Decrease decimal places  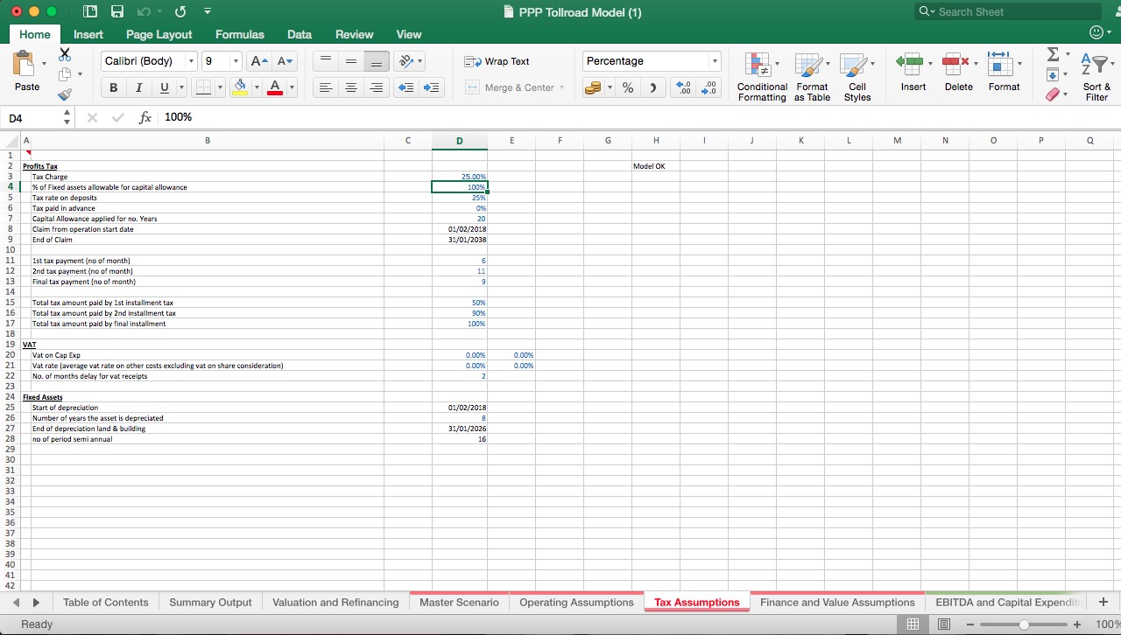(x=709, y=87)
